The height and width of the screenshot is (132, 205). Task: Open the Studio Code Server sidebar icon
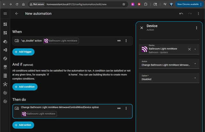point(5,50)
